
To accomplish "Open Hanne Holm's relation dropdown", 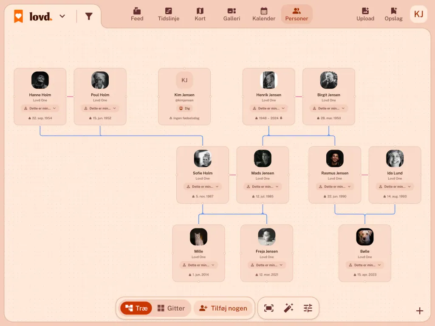I will 40,108.
